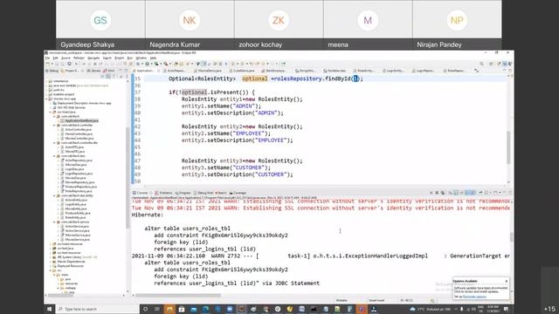Expand the Maven Dependencies node
The image size is (559, 314).
51,262
